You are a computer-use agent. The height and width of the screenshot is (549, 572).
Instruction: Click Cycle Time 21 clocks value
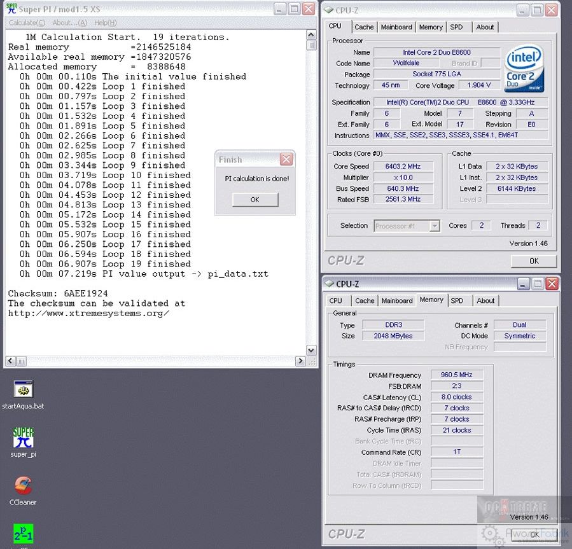pos(457,430)
